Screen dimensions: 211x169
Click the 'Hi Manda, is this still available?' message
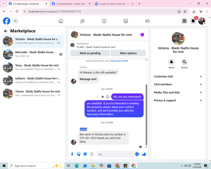coord(98,72)
